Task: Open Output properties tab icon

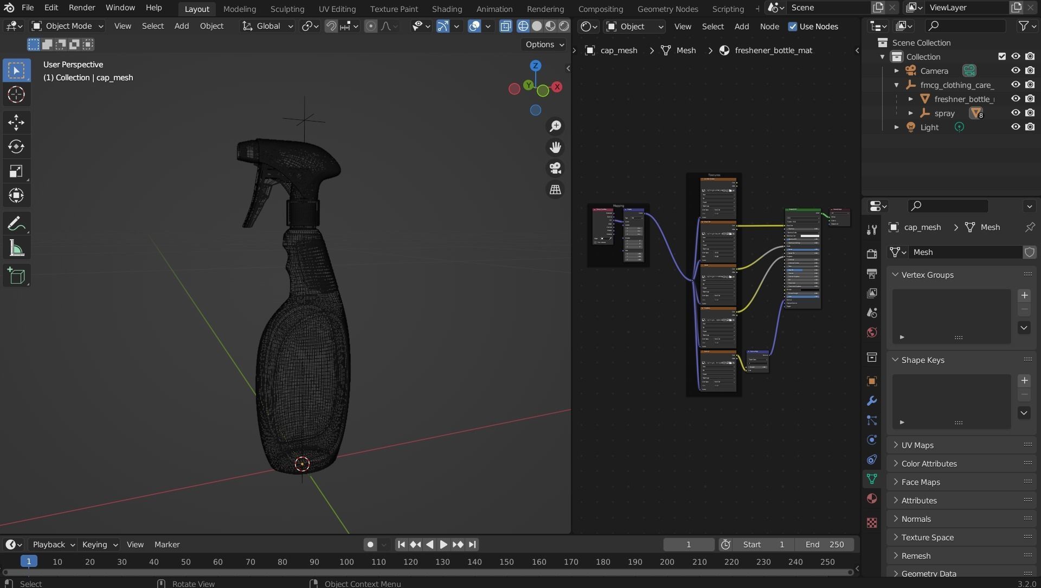Action: tap(872, 273)
